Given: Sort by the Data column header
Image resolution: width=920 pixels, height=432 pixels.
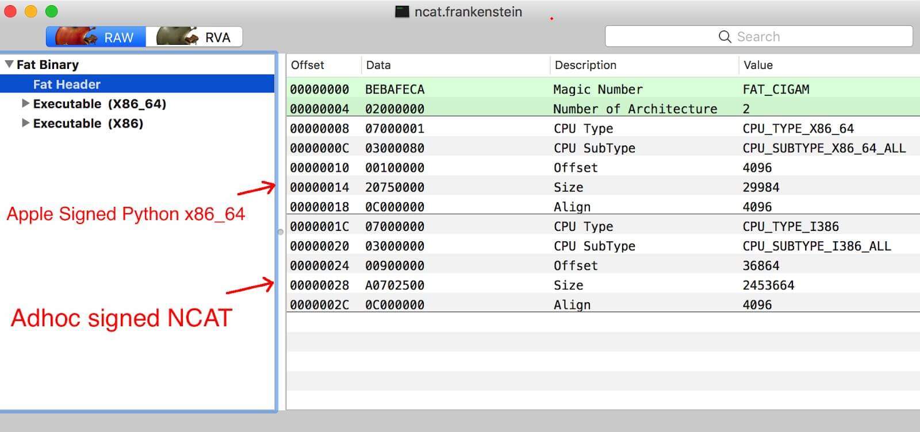Looking at the screenshot, I should (378, 65).
